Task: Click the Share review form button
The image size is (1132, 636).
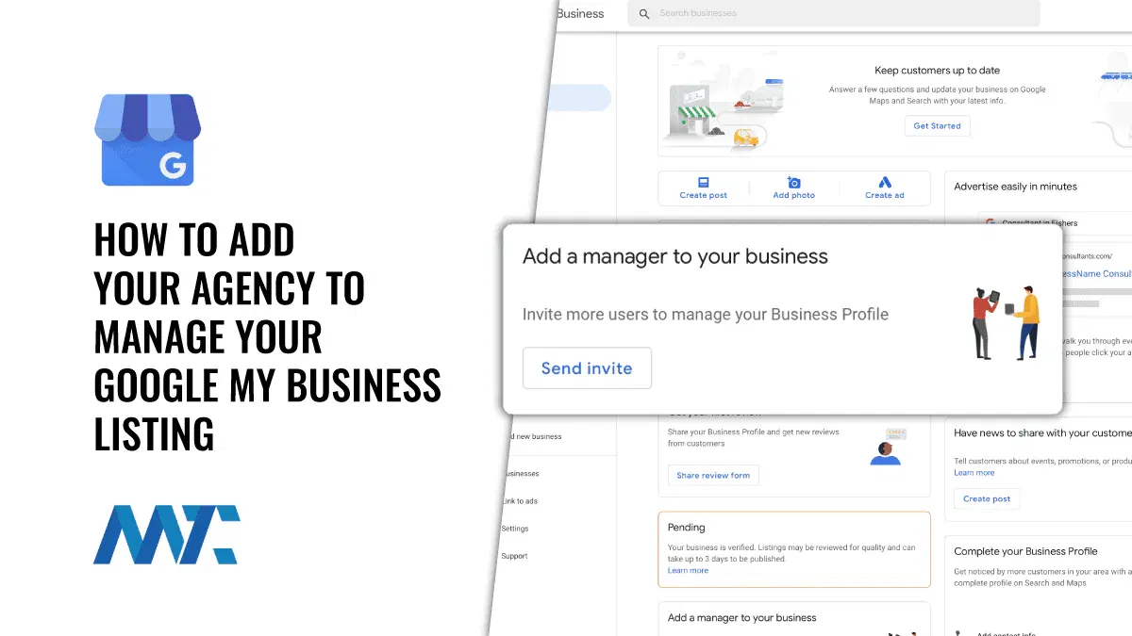Action: coord(713,476)
